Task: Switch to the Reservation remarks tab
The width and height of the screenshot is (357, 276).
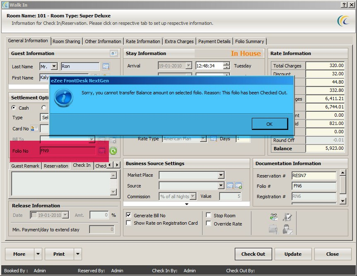Action: [x=56, y=166]
